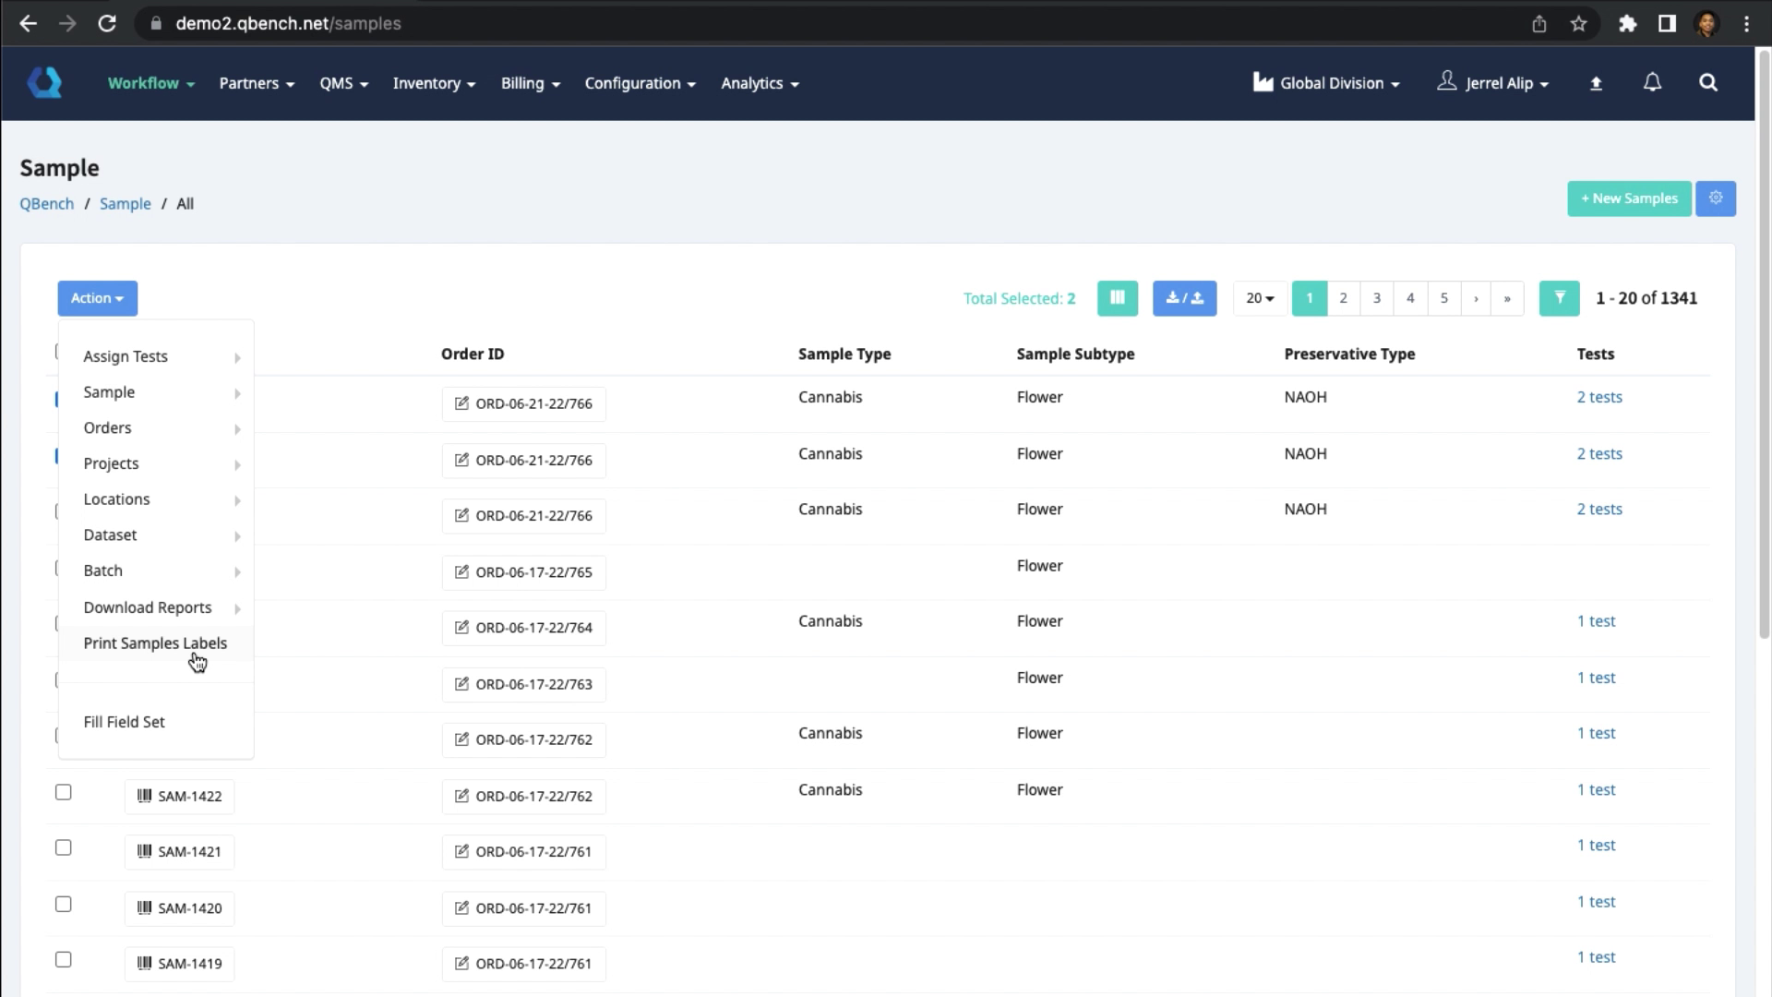Open Chrome three-dot menu

pyautogui.click(x=1746, y=24)
